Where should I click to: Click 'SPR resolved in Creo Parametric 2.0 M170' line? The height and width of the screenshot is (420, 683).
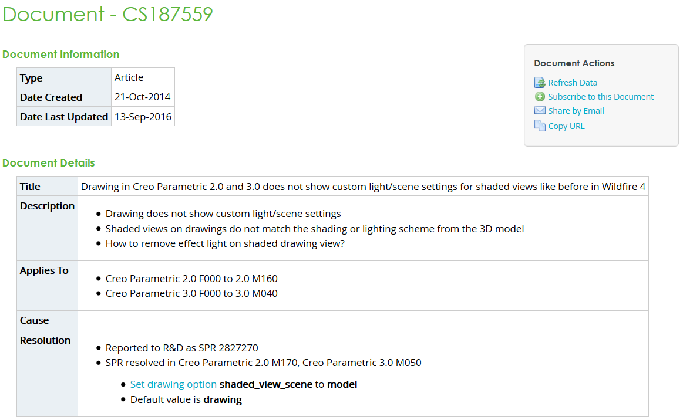pyautogui.click(x=263, y=363)
